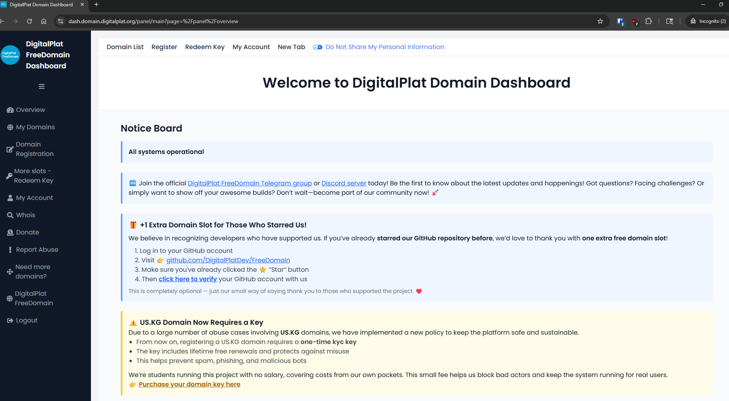
Task: Click the Donate sidebar icon
Action: click(x=10, y=233)
